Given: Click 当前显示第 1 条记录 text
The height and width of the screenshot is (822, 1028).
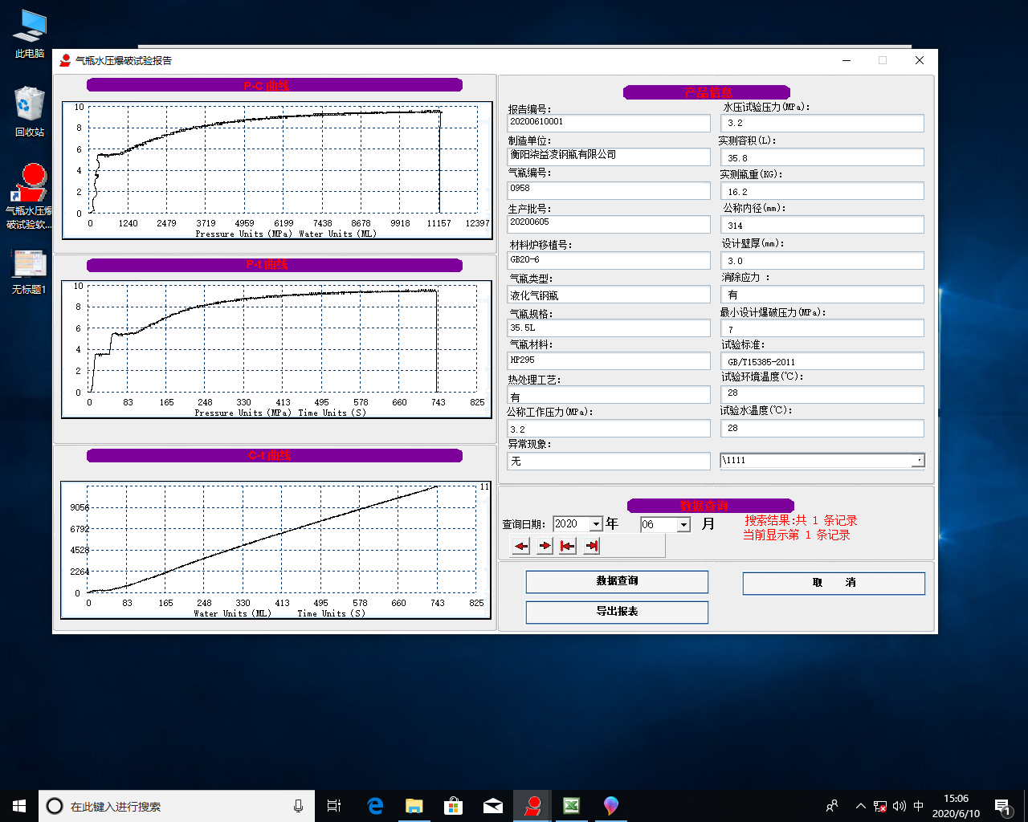Looking at the screenshot, I should pos(797,535).
